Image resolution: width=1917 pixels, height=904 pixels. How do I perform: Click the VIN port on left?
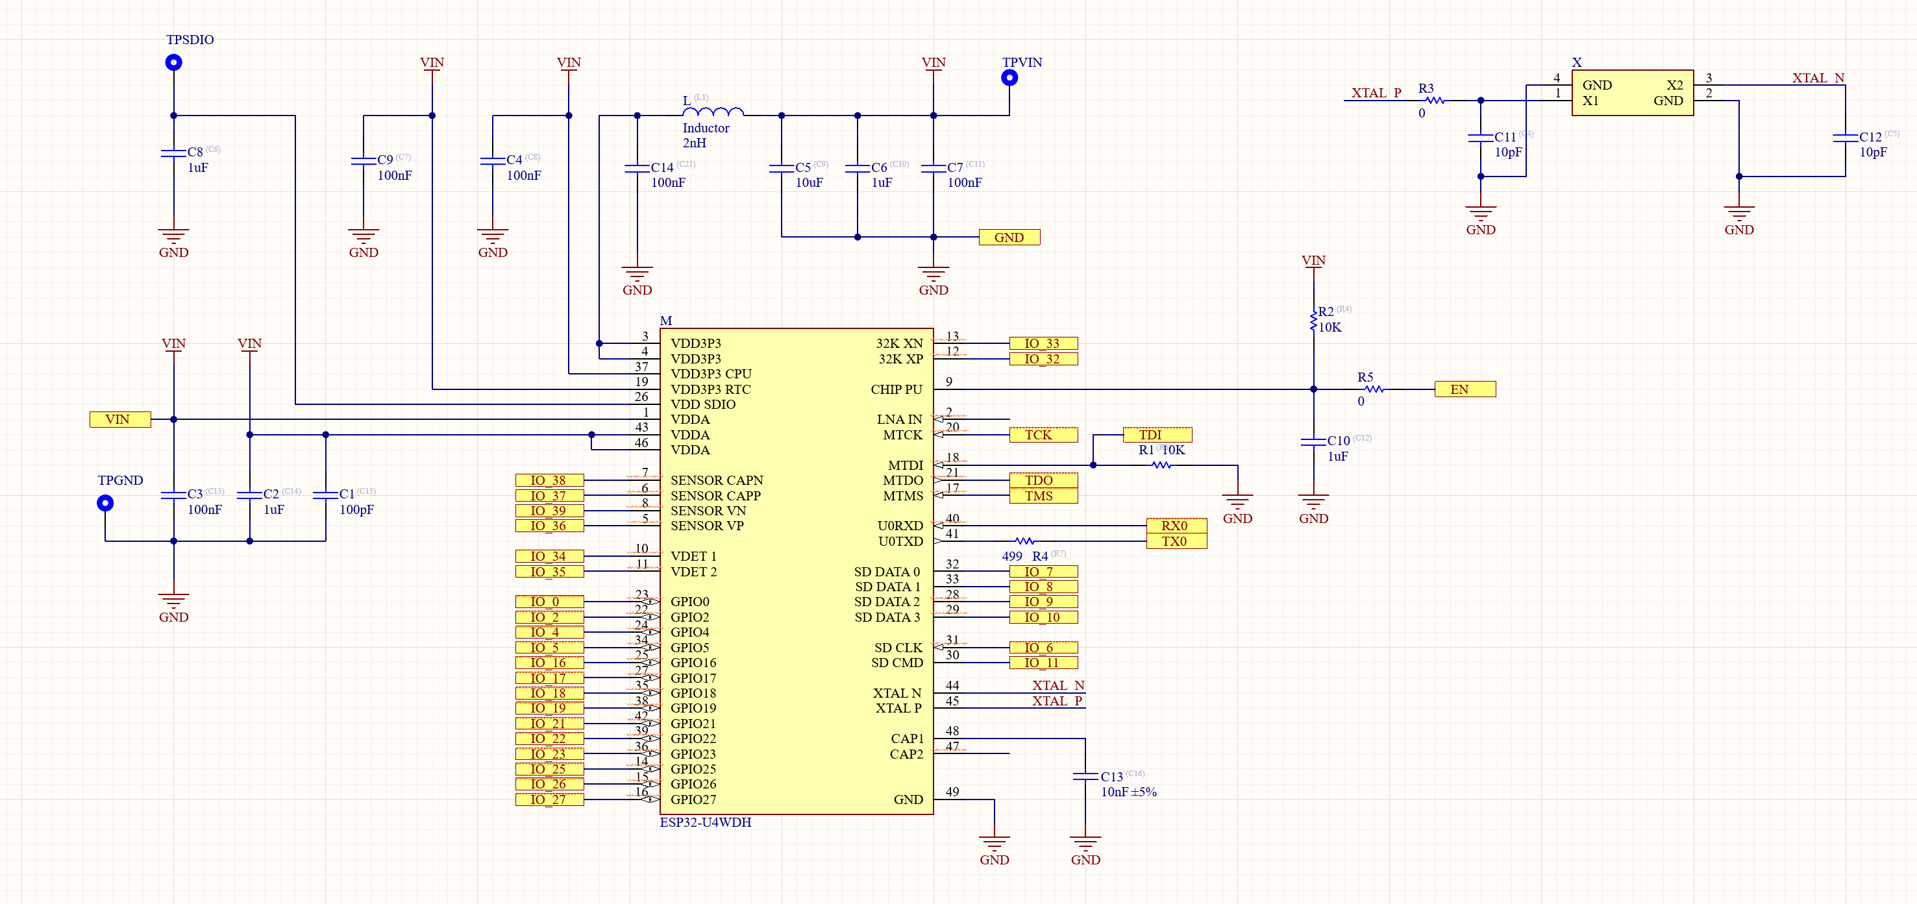(120, 420)
